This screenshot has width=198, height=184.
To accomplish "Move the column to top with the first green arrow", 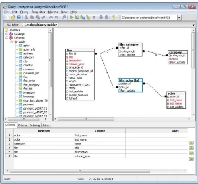I will (191, 143).
